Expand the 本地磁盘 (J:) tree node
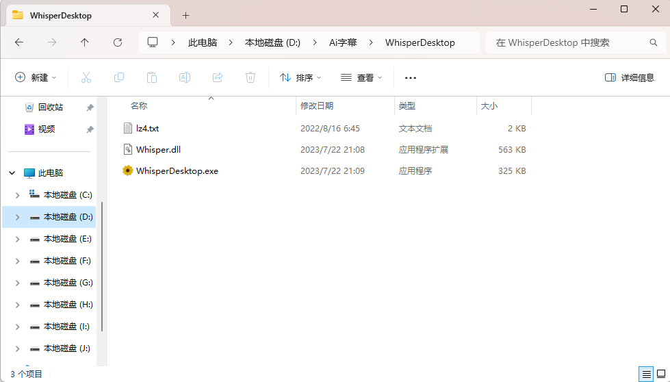The width and height of the screenshot is (670, 382). 18,348
